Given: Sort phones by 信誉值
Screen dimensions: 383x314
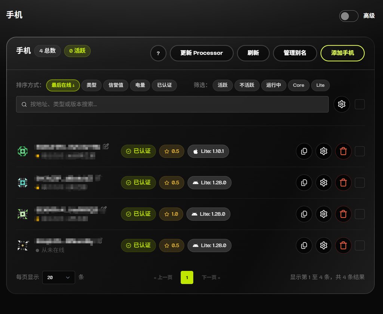Looking at the screenshot, I should point(116,85).
